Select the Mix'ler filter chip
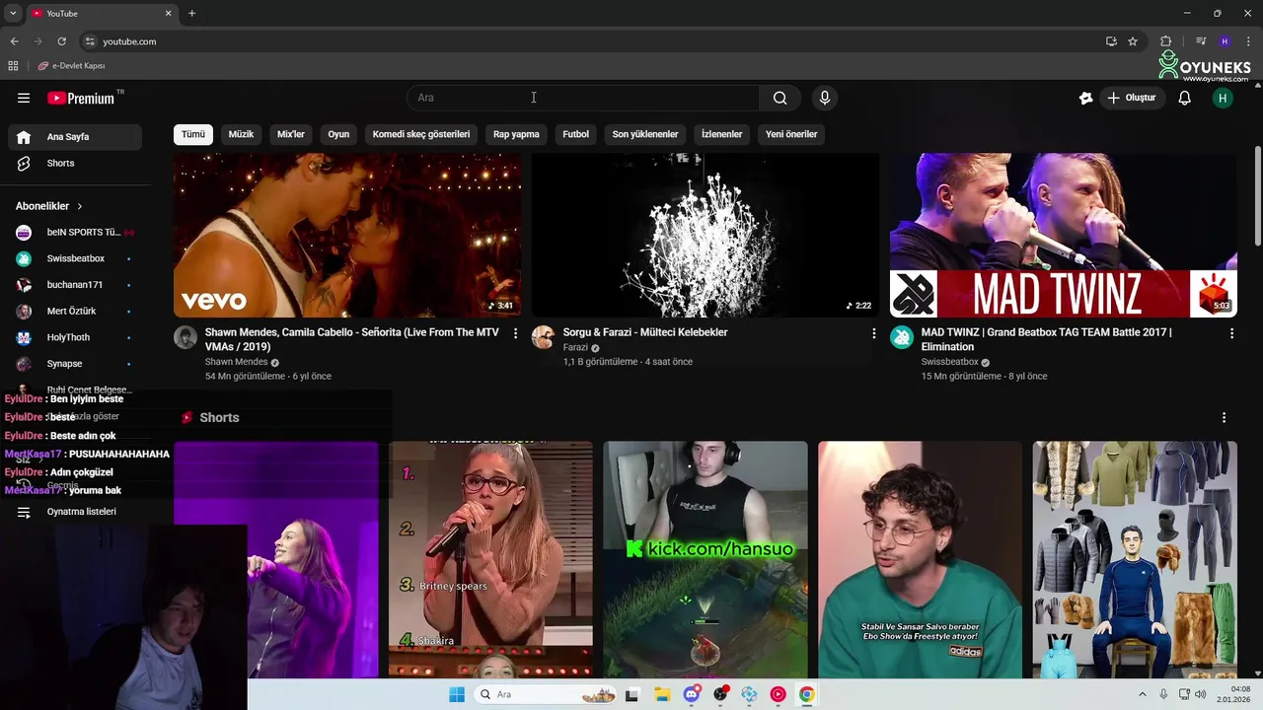The image size is (1263, 710). [x=291, y=134]
